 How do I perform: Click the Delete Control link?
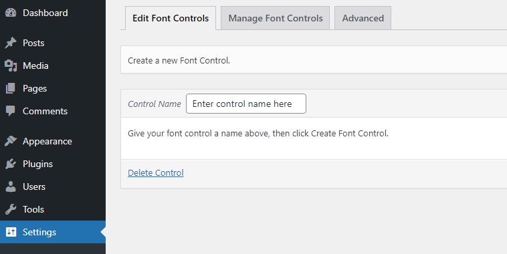pos(156,173)
